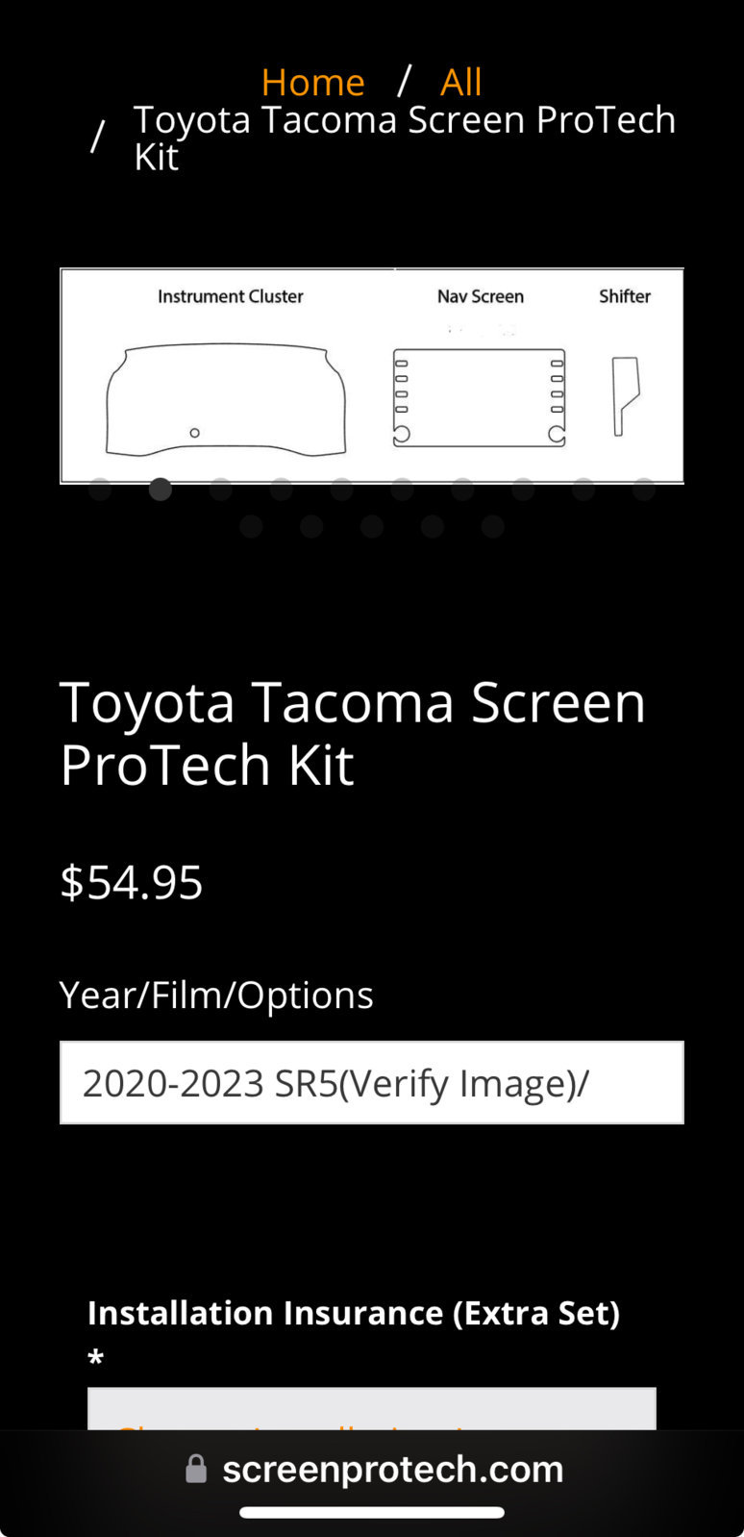Tap the Instrument Cluster outline in the image
This screenshot has height=1537, width=744.
tap(226, 398)
